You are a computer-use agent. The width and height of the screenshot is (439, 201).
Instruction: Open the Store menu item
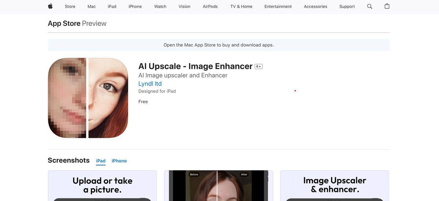pos(70,7)
